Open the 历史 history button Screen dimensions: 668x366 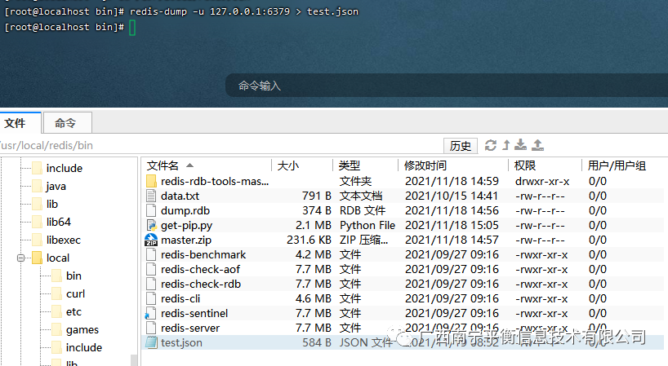click(460, 146)
